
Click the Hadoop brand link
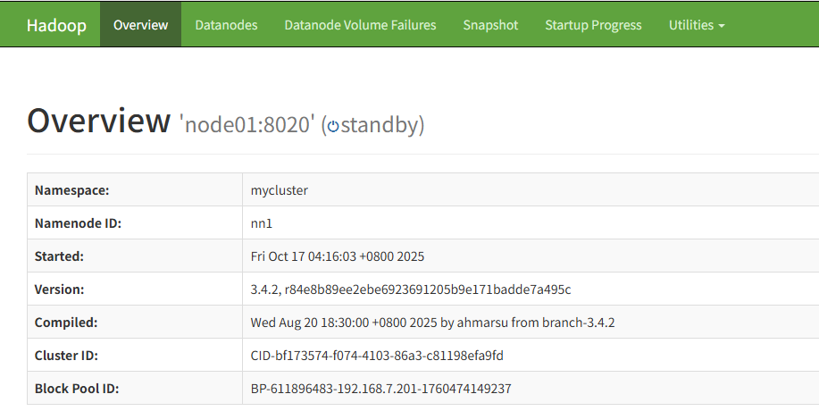coord(56,25)
